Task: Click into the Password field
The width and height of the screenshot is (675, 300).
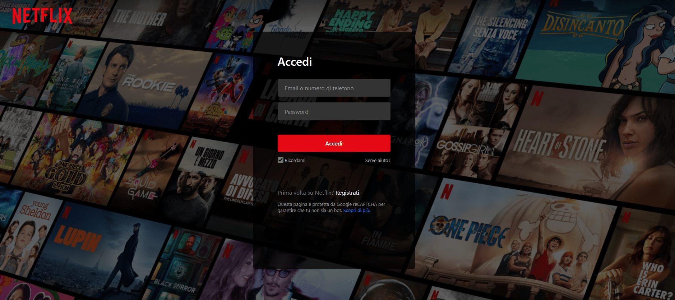Action: click(x=334, y=111)
